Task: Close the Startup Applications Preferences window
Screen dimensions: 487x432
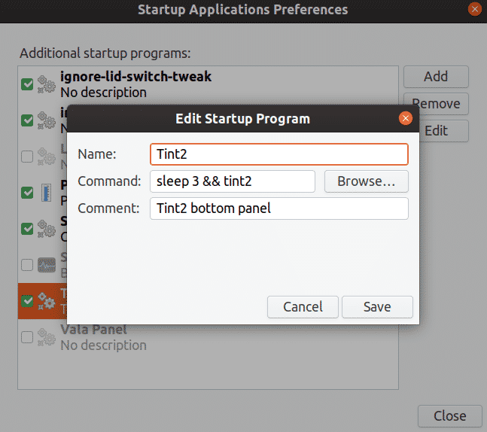Action: [474, 10]
